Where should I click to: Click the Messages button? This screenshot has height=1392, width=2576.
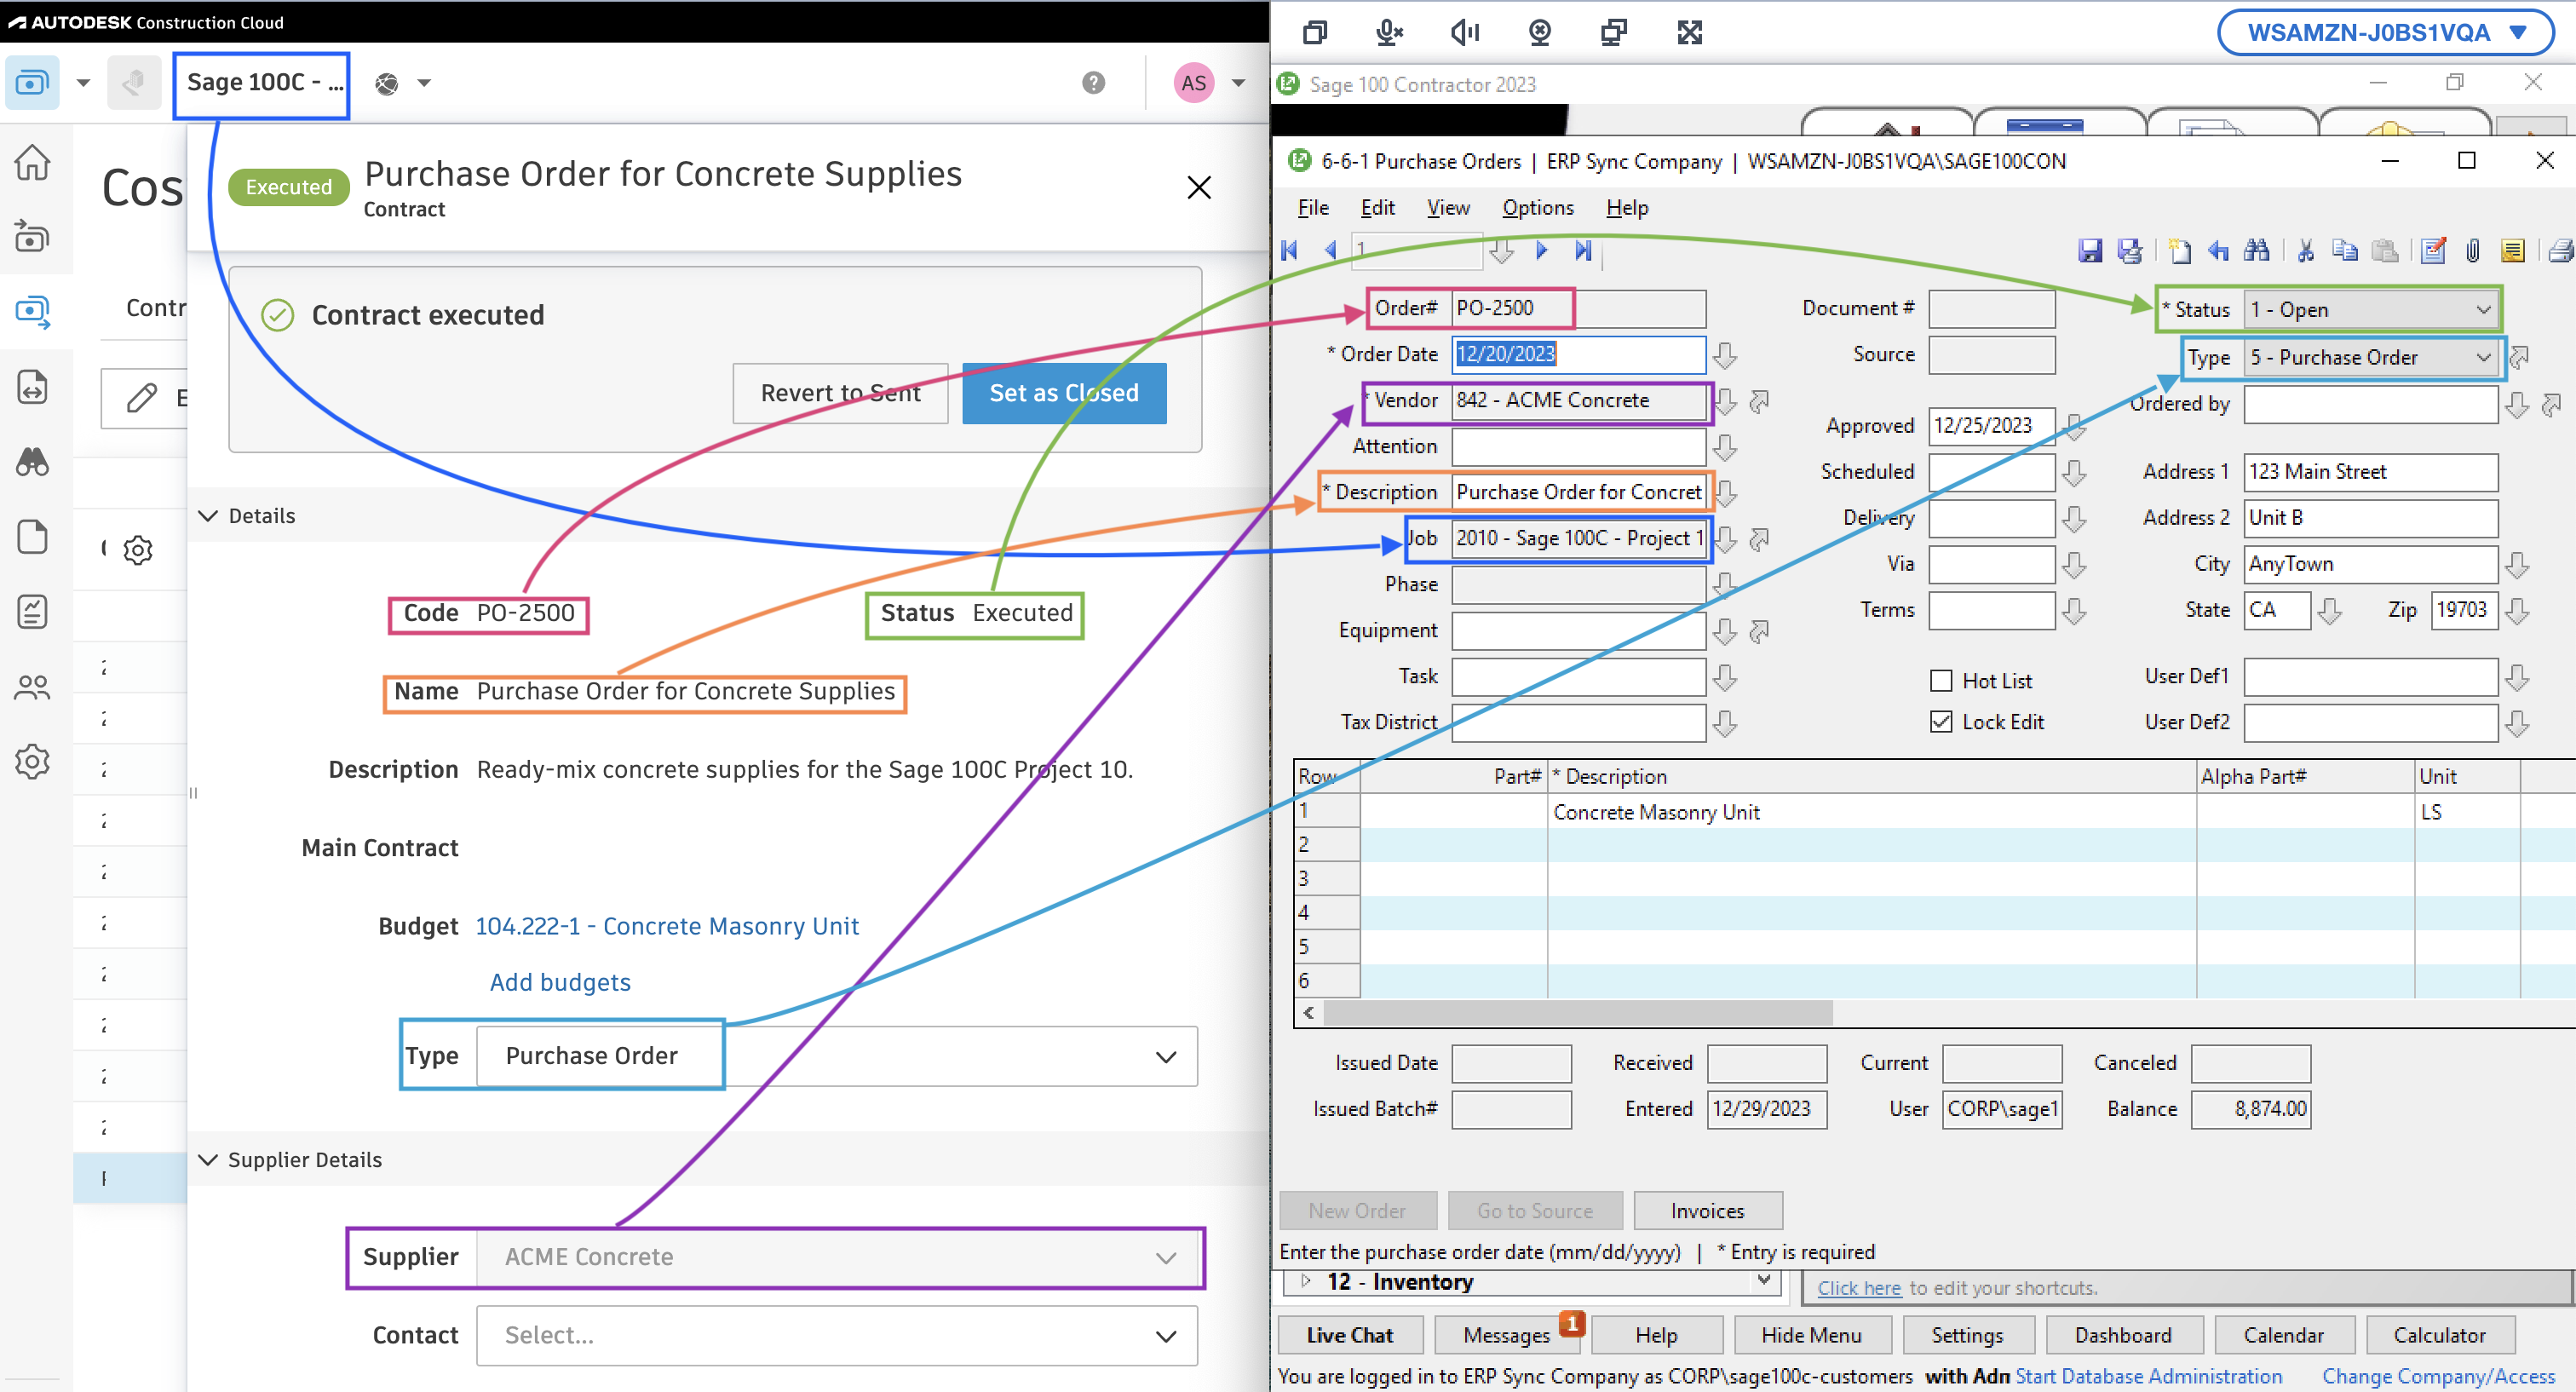1506,1335
